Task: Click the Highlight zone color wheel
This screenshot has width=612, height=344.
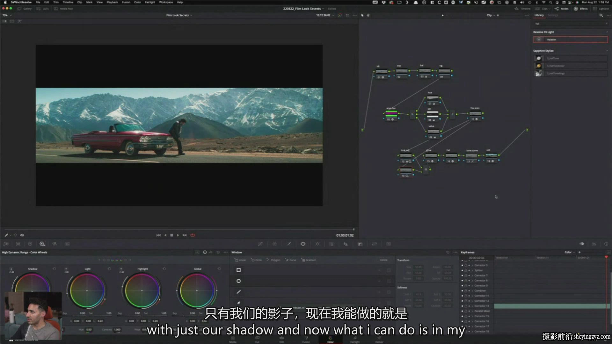Action: [x=142, y=291]
